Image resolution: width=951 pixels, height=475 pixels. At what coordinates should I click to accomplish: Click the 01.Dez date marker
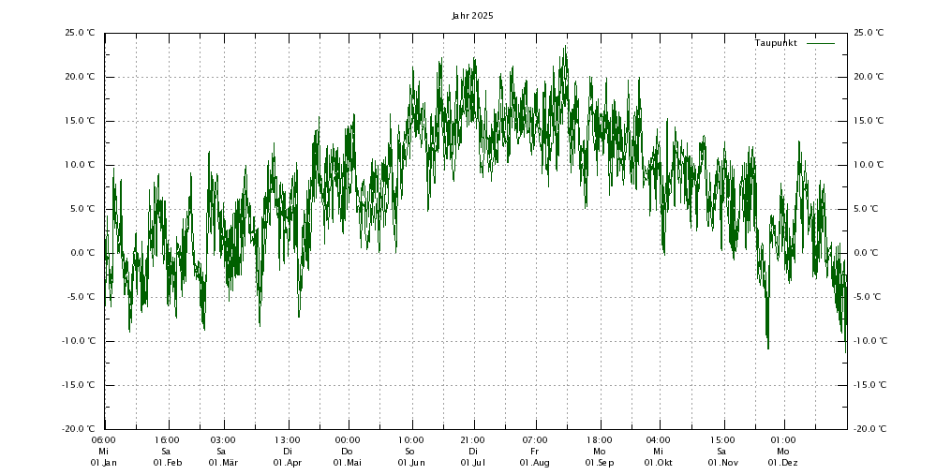coord(782,463)
